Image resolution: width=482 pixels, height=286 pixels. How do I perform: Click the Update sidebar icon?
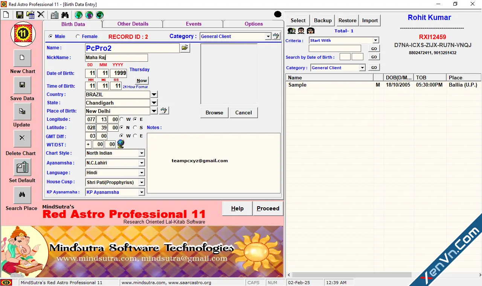coord(22,112)
